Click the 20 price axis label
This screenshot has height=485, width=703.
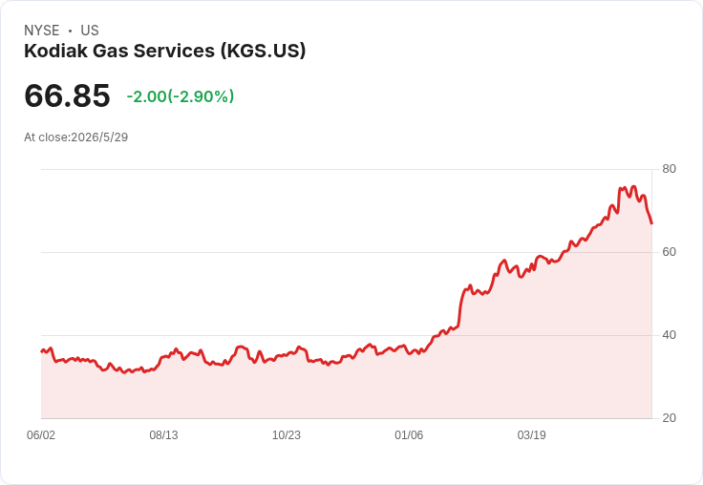point(669,418)
